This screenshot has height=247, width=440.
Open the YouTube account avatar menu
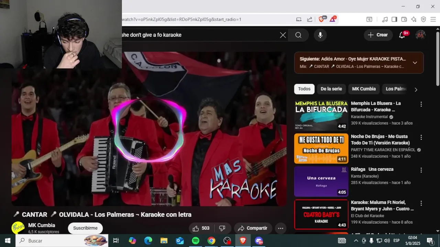[420, 35]
